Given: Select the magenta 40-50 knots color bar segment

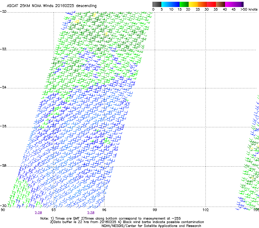Looking at the screenshot, I should click(233, 4).
